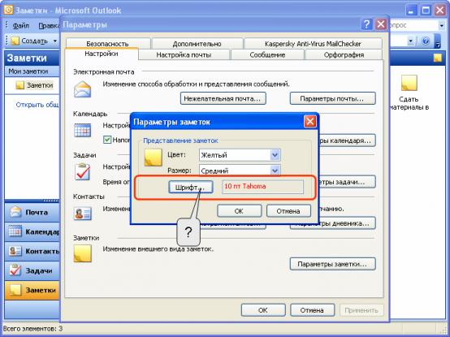Expand the question box dropdown in Outlook menu bar
Viewport: 450px width, 337px height.
coord(441,25)
